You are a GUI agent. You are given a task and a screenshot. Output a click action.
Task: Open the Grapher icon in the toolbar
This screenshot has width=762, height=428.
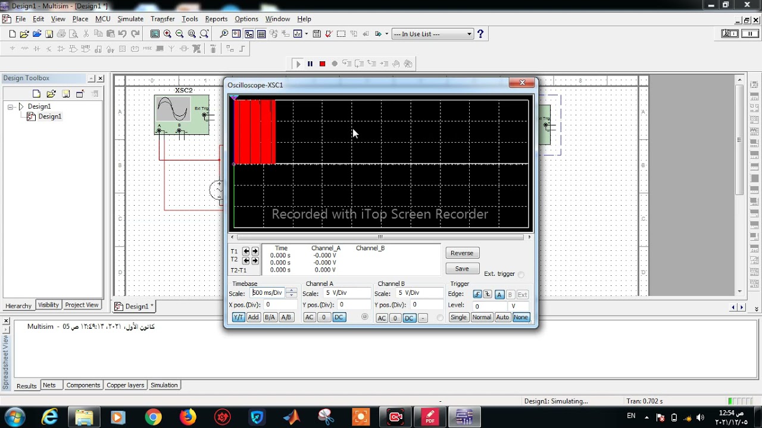[297, 34]
